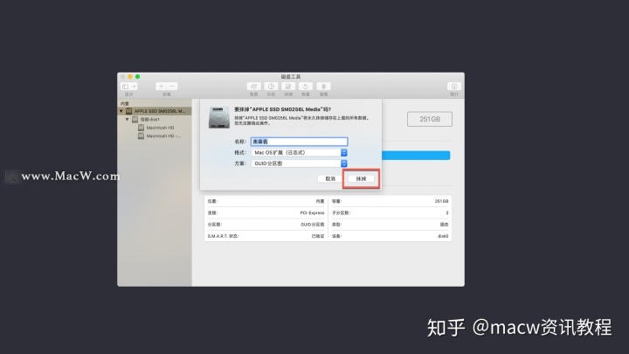Click the PCI-Express connection value

tap(312, 212)
